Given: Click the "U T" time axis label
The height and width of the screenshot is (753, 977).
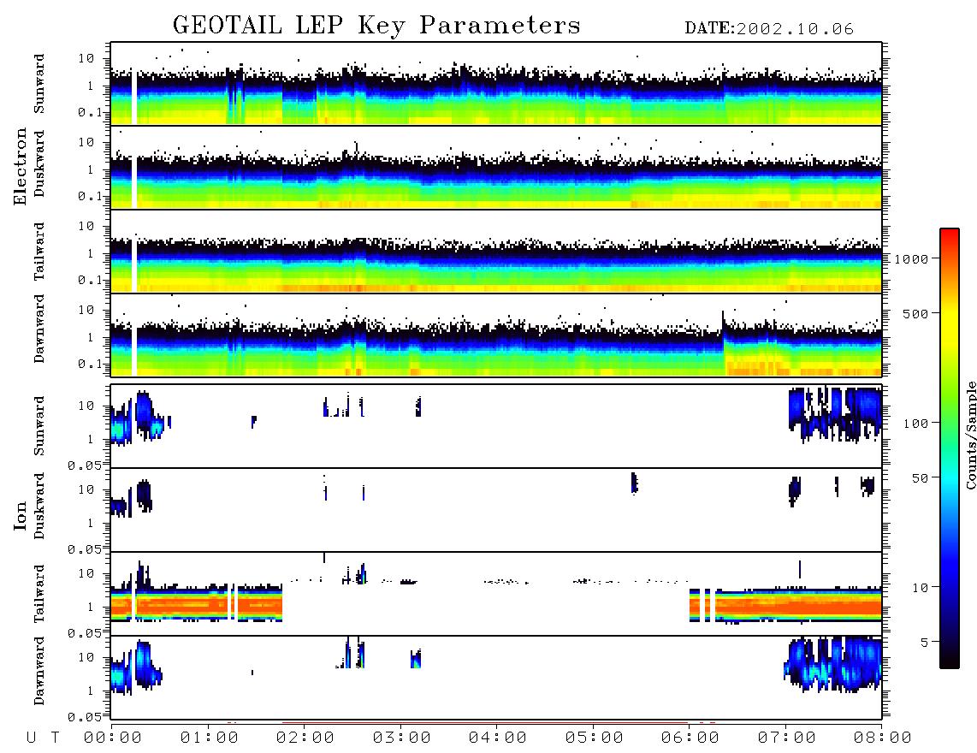Looking at the screenshot, I should coord(43,738).
